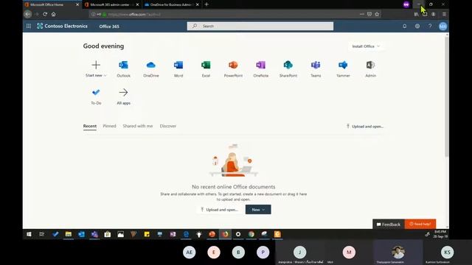Select the Recent tab
The height and width of the screenshot is (265, 472).
(90, 126)
